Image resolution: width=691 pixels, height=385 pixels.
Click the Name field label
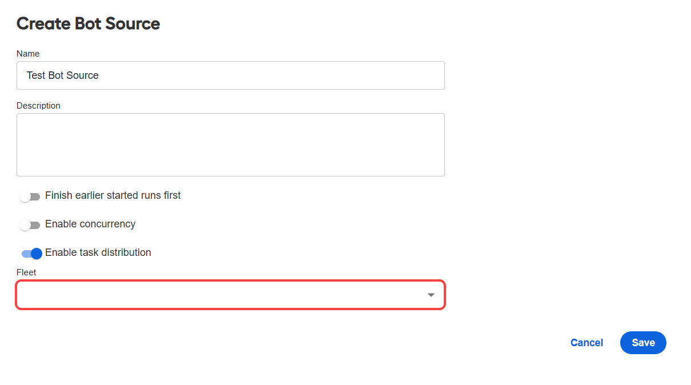[x=28, y=54]
